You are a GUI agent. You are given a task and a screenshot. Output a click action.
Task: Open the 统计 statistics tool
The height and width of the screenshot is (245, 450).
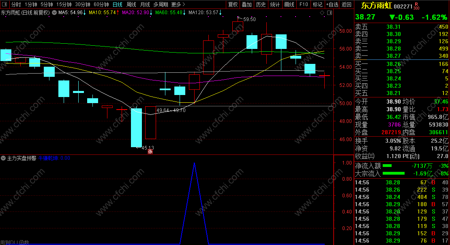275,4
